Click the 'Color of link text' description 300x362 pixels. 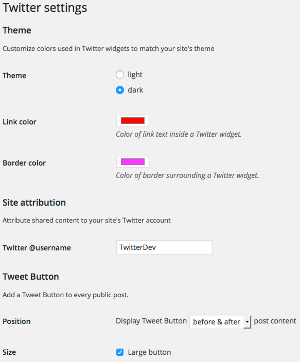tap(179, 134)
